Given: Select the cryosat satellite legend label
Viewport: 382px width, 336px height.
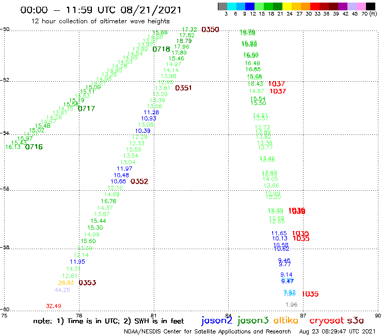Looking at the screenshot, I should 327,320.
